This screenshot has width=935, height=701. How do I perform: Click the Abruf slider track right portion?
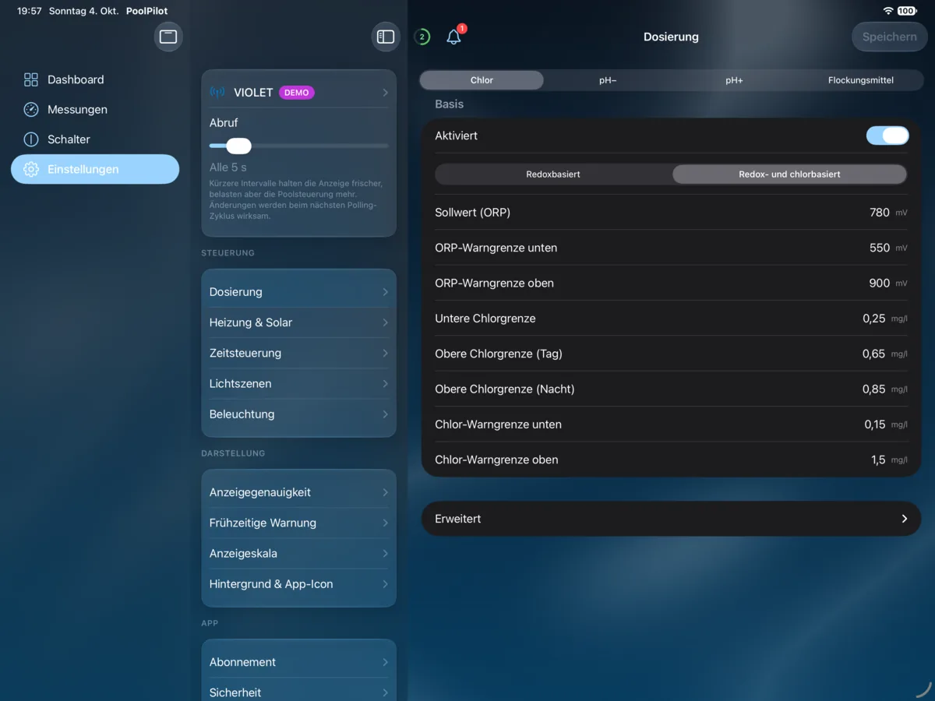coord(319,146)
